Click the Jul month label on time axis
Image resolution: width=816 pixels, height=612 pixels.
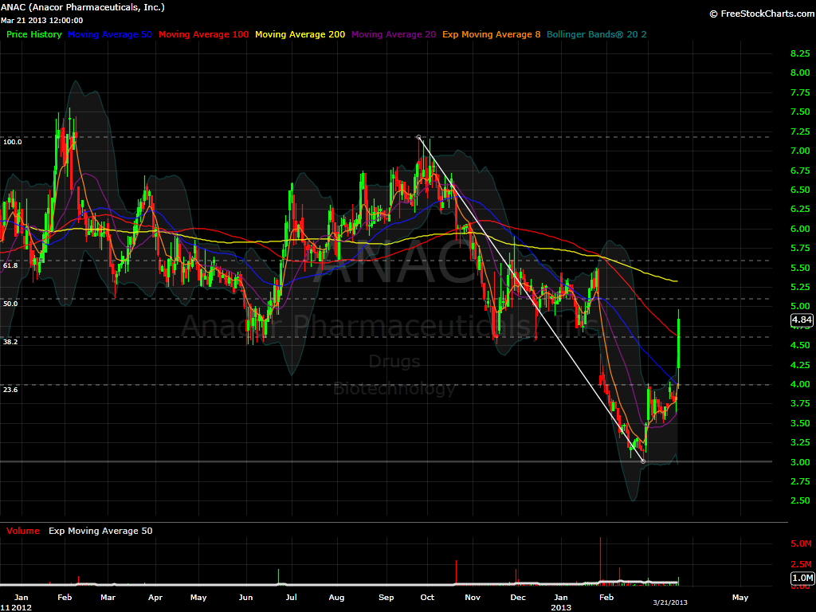[292, 598]
